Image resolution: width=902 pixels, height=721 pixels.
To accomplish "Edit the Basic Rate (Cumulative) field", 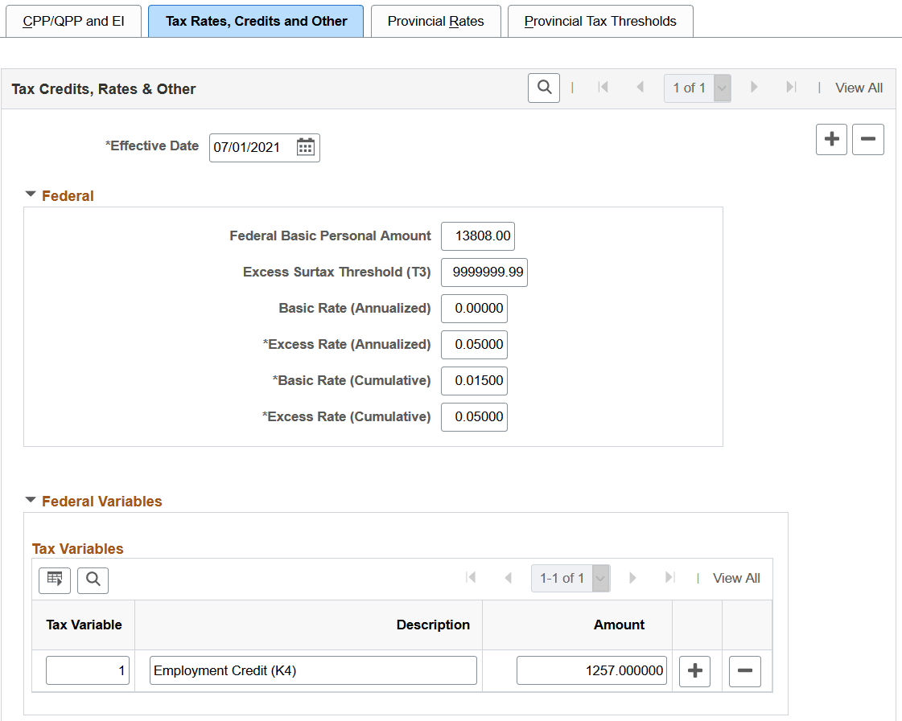I will click(474, 381).
